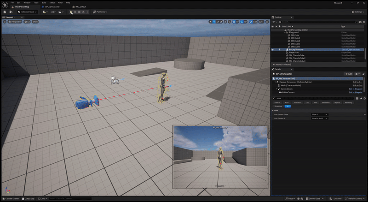Viewport: 368px width, 202px height.
Task: Click the Perspective viewport mode button
Action: pos(15,22)
